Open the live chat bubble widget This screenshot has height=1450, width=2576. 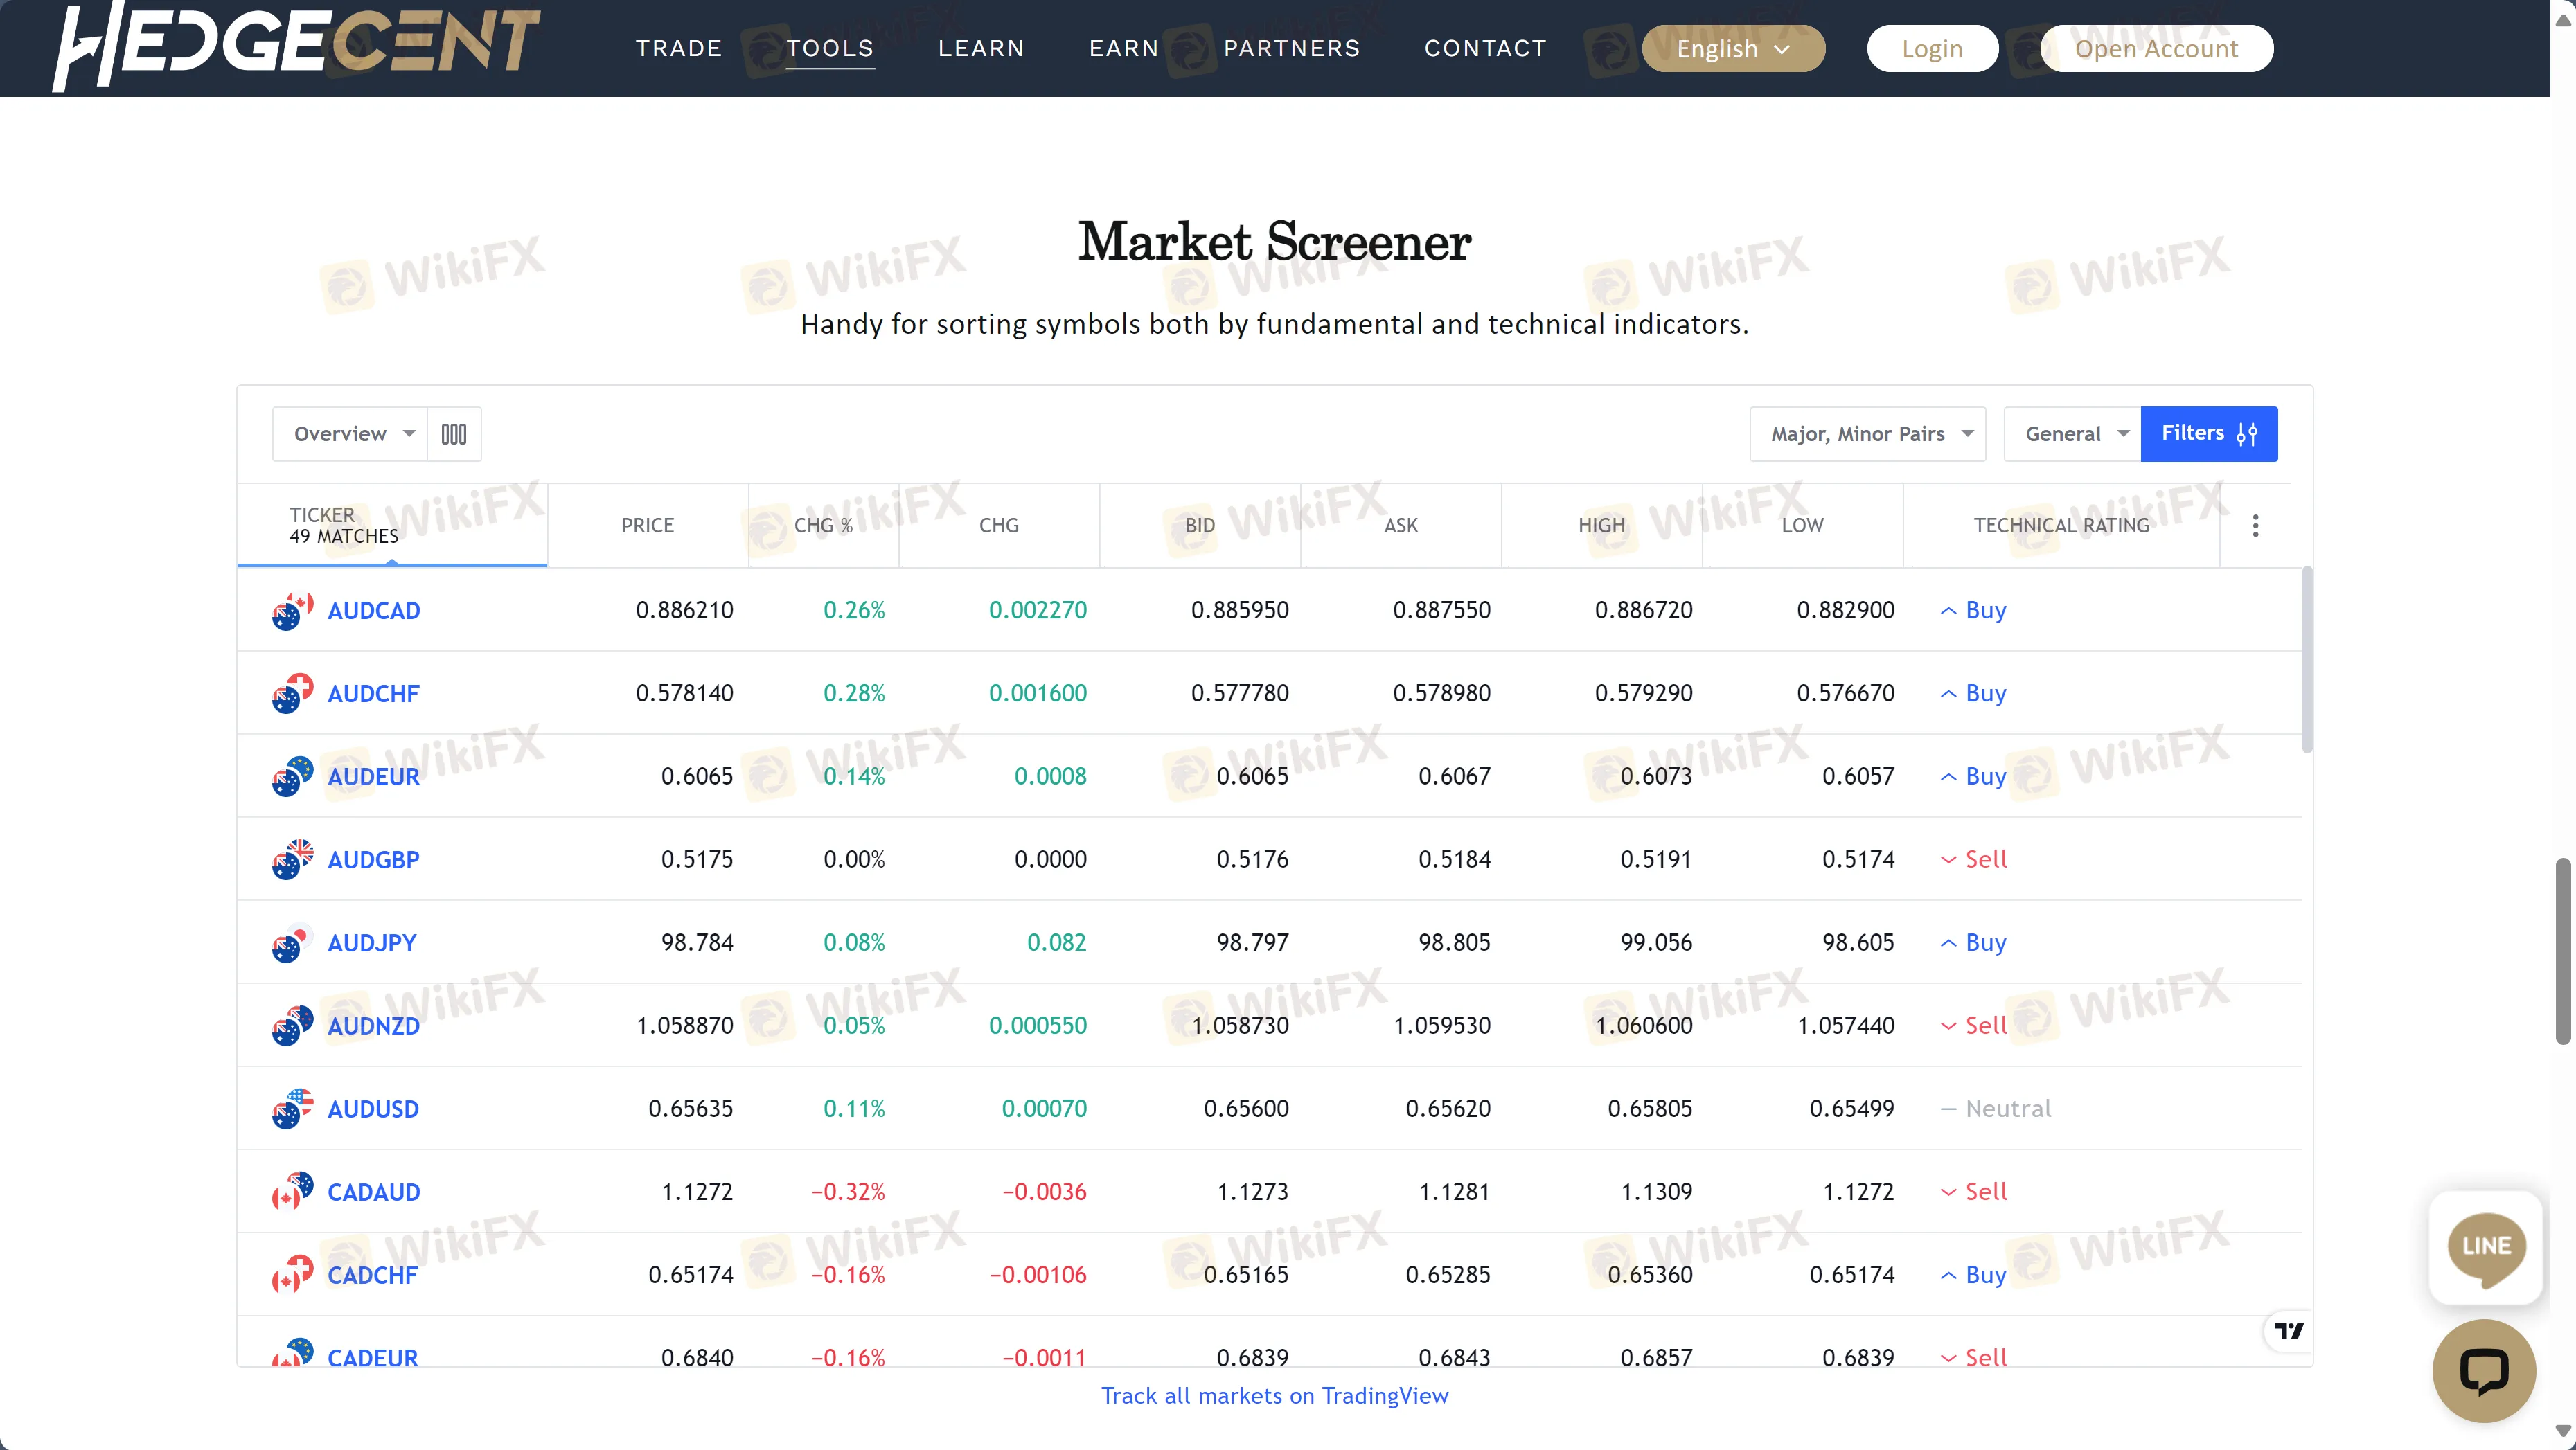[x=2484, y=1370]
